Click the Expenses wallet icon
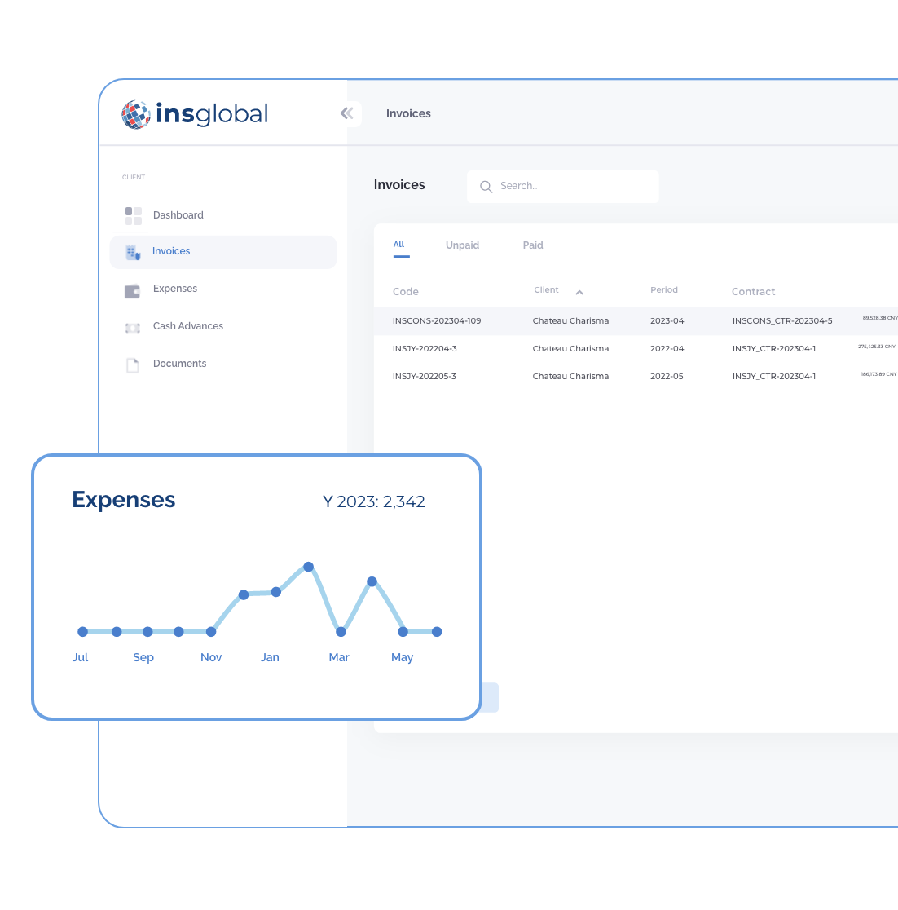Viewport: 898px width, 910px height. coord(133,289)
